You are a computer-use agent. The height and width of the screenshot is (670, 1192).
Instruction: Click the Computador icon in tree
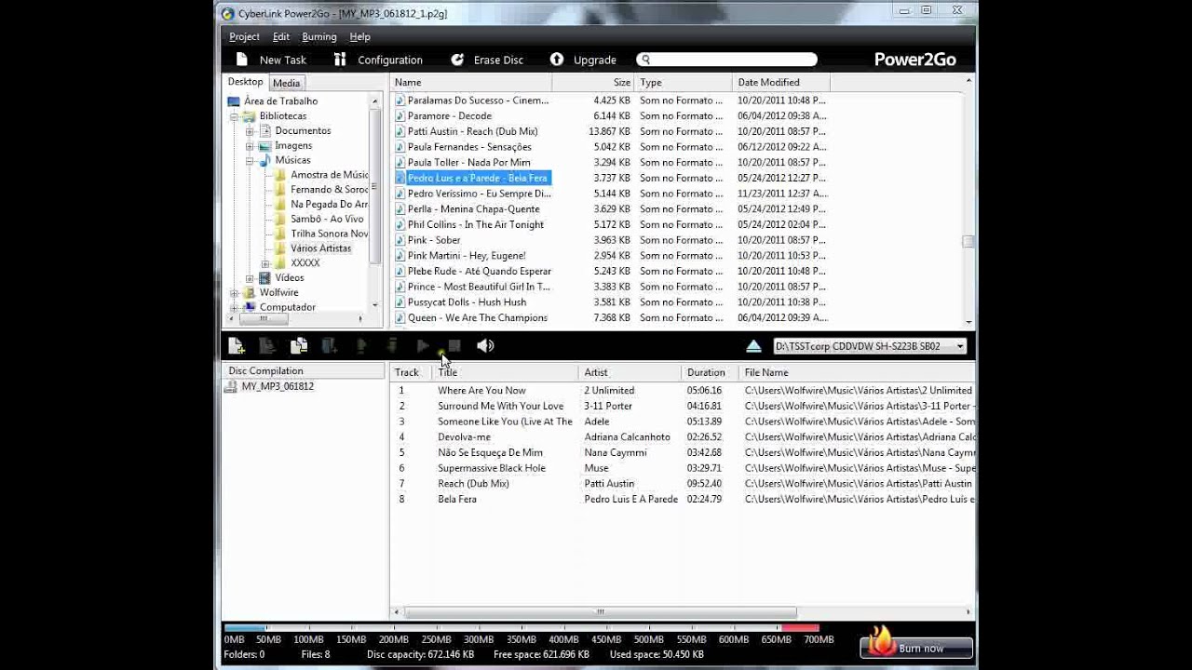(249, 307)
